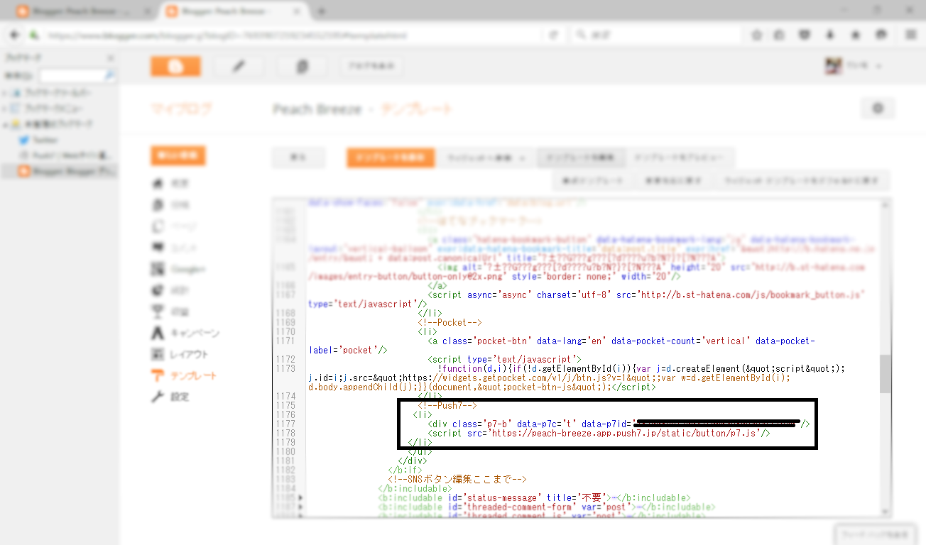Close the bookmarks sidebar panel
Screen dimensions: 926x545
point(110,58)
